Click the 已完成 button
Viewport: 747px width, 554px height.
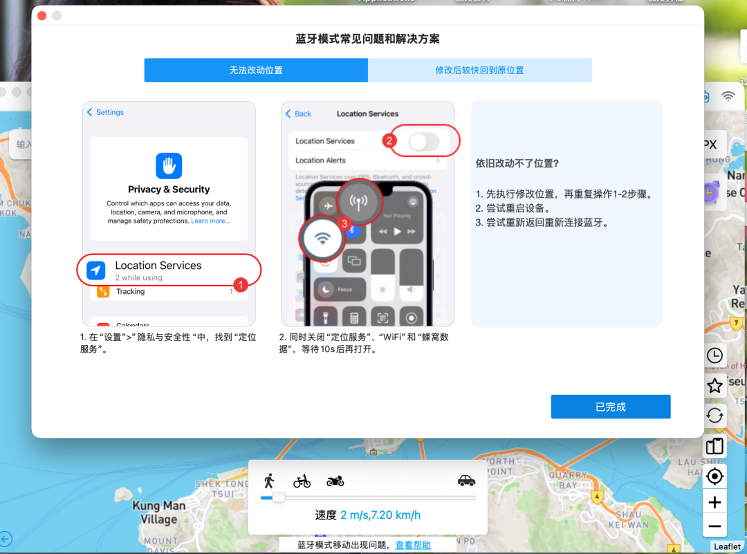610,407
